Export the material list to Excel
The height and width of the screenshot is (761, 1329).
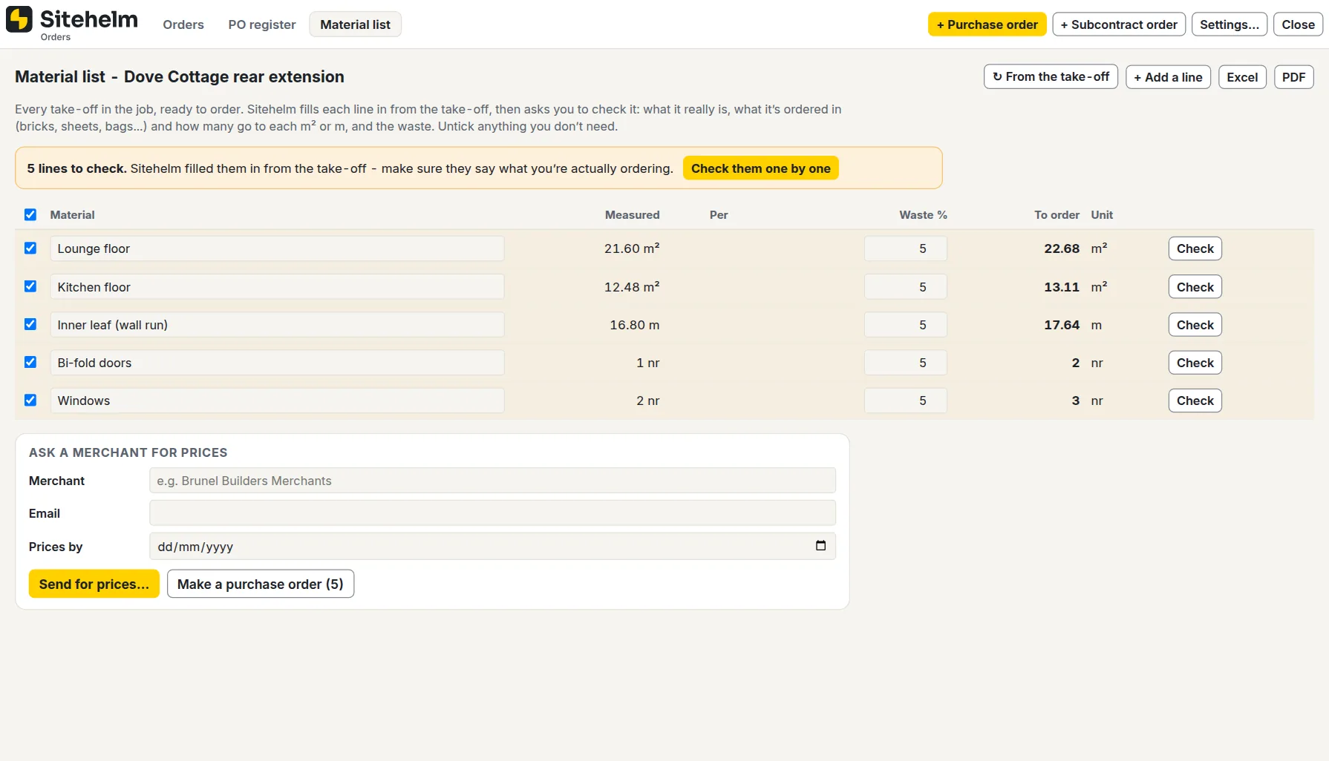tap(1242, 77)
